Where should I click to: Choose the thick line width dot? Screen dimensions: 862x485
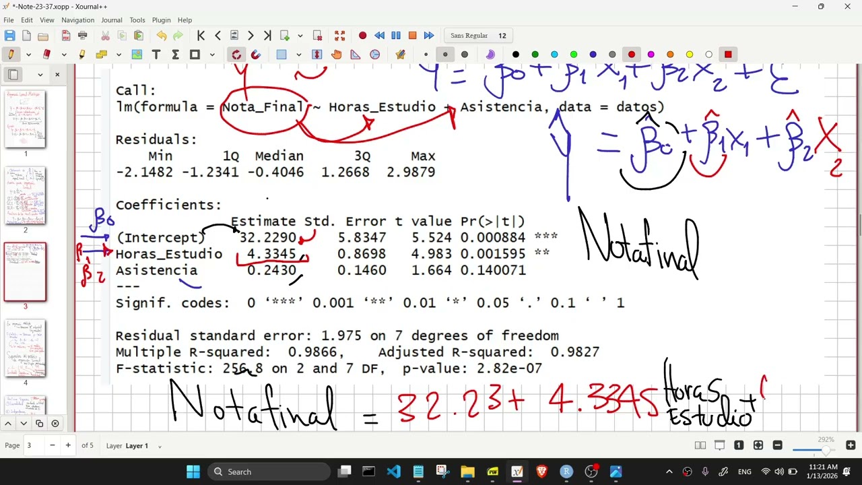[464, 55]
